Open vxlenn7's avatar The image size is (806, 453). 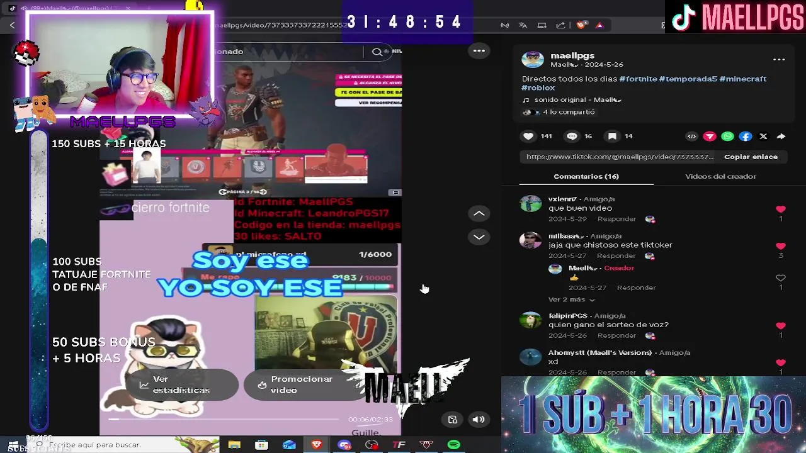pyautogui.click(x=531, y=204)
